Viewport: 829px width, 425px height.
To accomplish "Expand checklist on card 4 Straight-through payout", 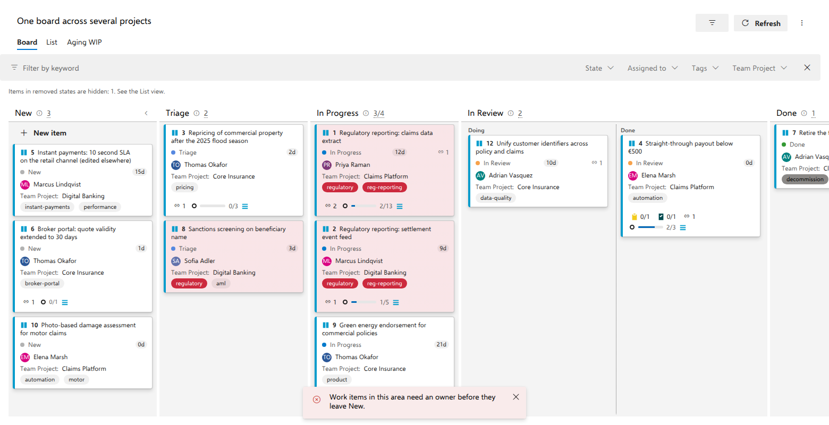I will (683, 227).
